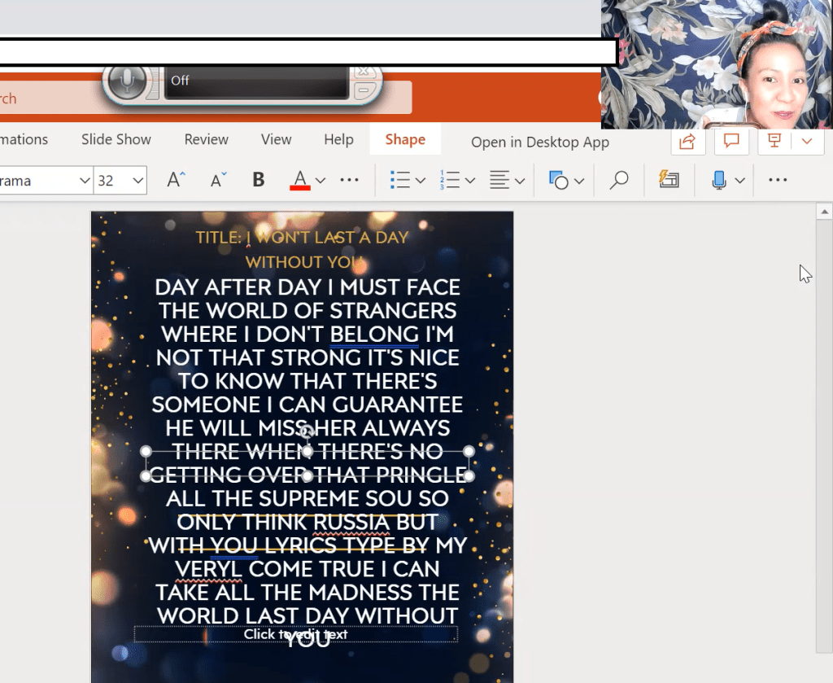833x683 pixels.
Task: Apply the red font color swatch
Action: (x=300, y=180)
